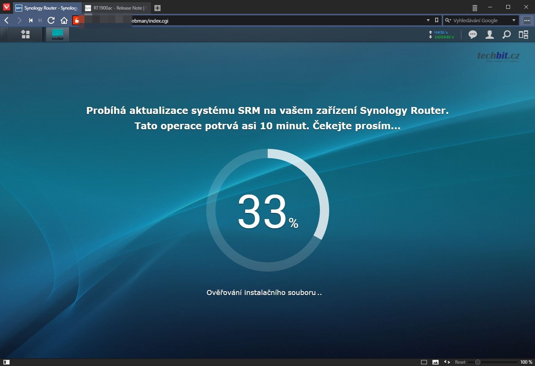Open the Vivaldi main menu
Viewport: 535px width, 366px height.
click(x=6, y=7)
